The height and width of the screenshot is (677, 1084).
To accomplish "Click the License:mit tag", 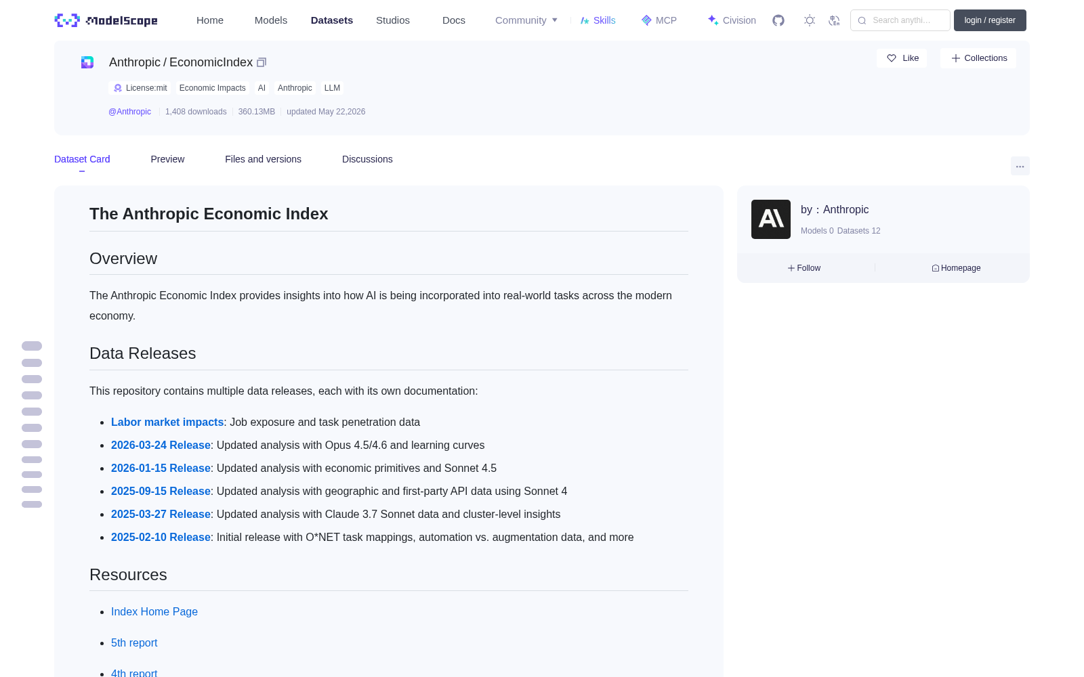I will (140, 88).
